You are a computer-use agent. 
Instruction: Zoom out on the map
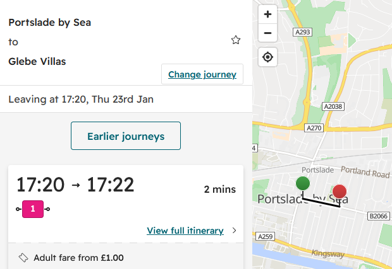click(x=267, y=33)
